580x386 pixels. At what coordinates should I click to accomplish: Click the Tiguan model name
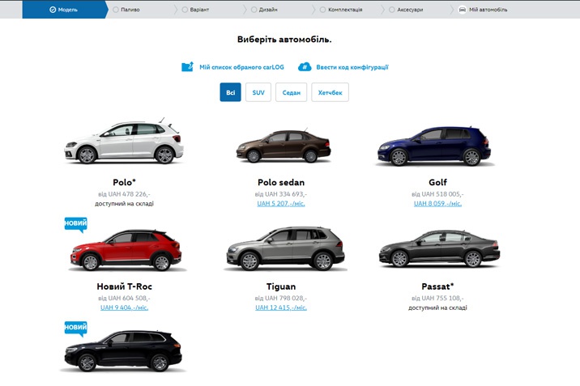(281, 286)
